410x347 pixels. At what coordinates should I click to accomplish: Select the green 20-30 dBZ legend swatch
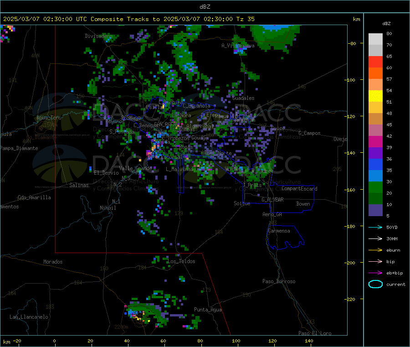(x=375, y=187)
